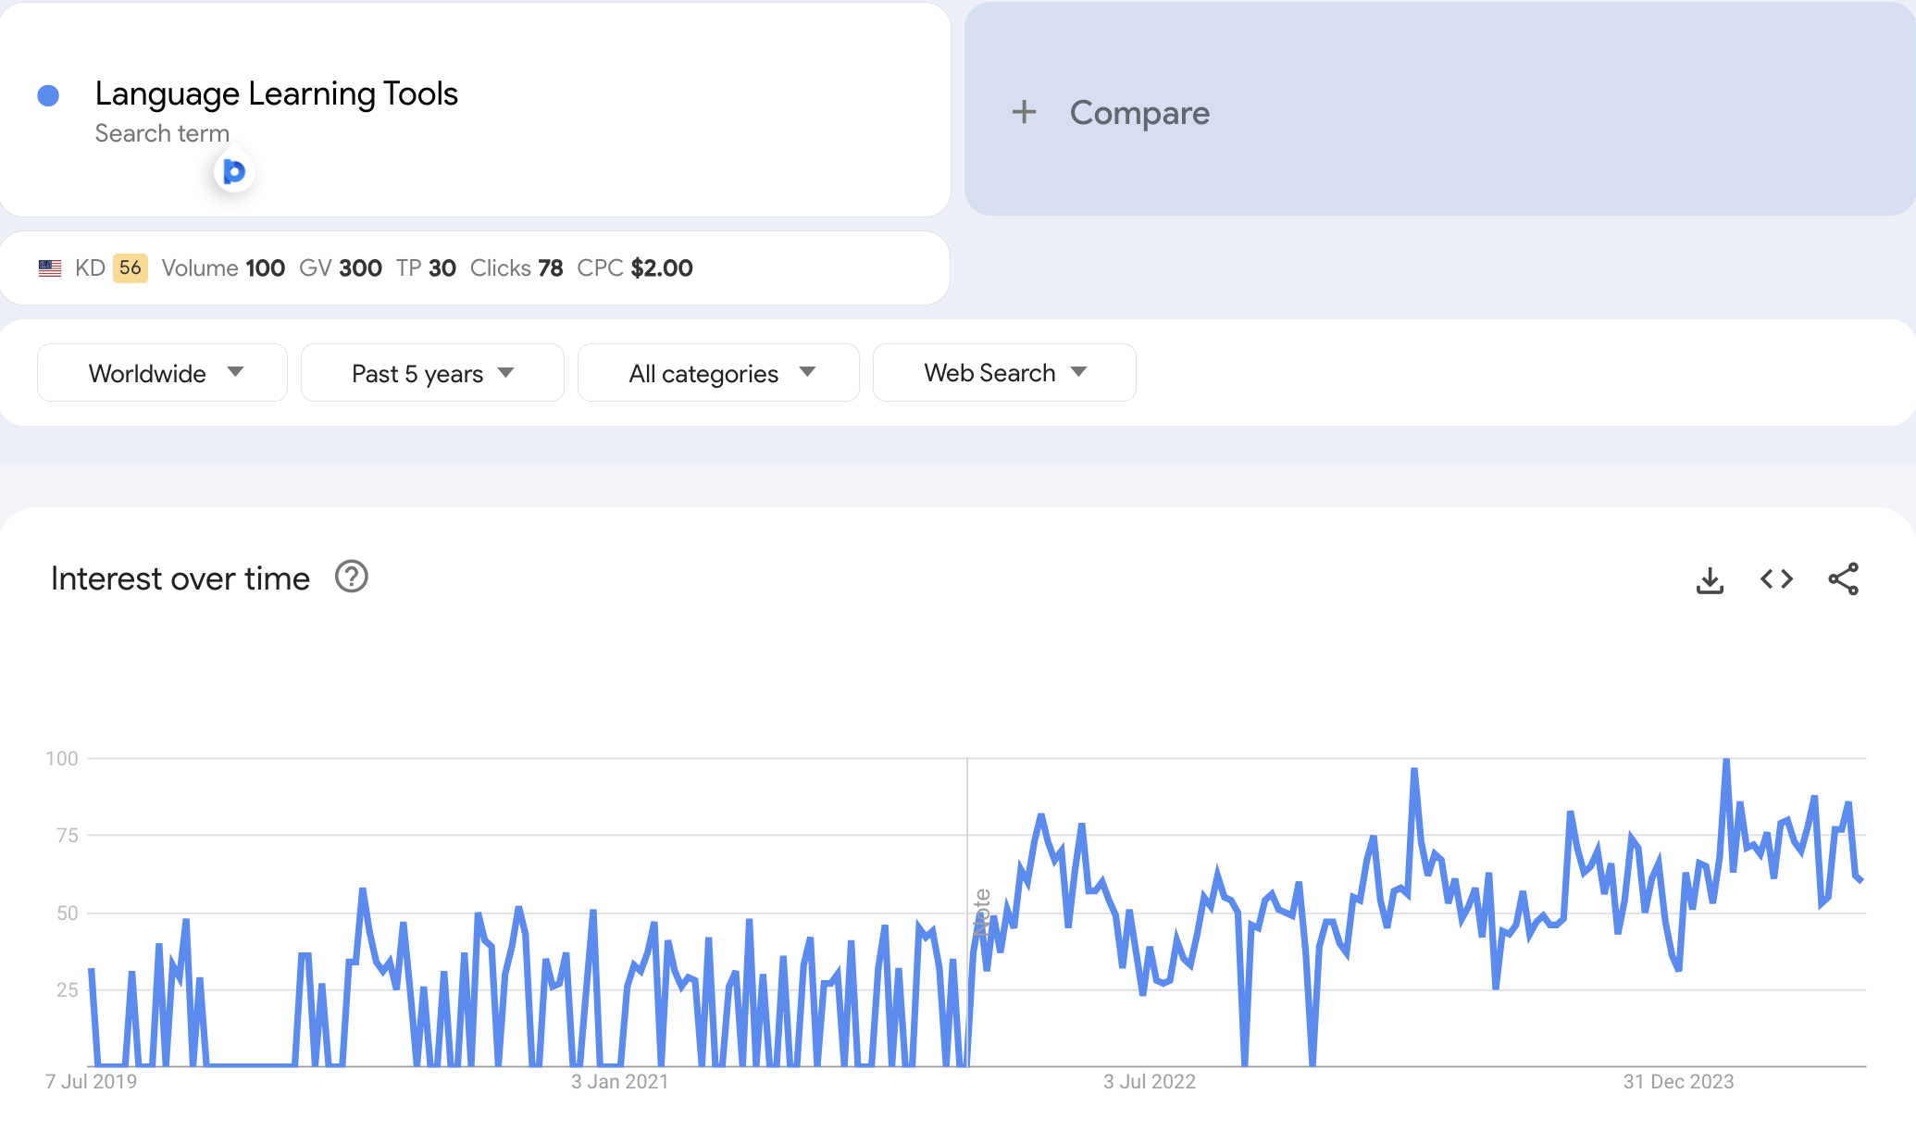The width and height of the screenshot is (1916, 1131).
Task: Click the CPC $2.00 metric
Action: click(x=635, y=268)
